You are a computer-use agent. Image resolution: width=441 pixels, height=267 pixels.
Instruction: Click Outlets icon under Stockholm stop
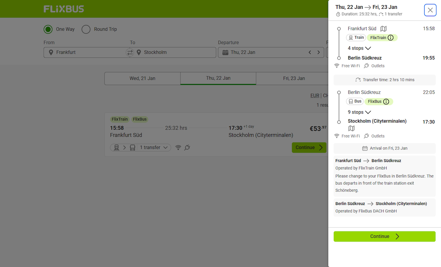(x=366, y=136)
